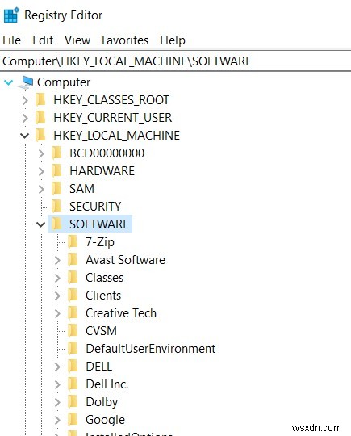Click the registry path address bar
The image size is (351, 436).
pos(175,61)
